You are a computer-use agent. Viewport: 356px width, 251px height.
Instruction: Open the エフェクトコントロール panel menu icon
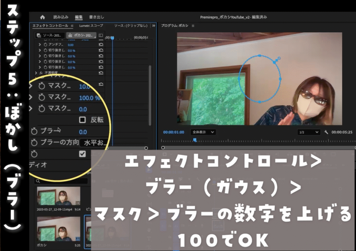coord(72,26)
